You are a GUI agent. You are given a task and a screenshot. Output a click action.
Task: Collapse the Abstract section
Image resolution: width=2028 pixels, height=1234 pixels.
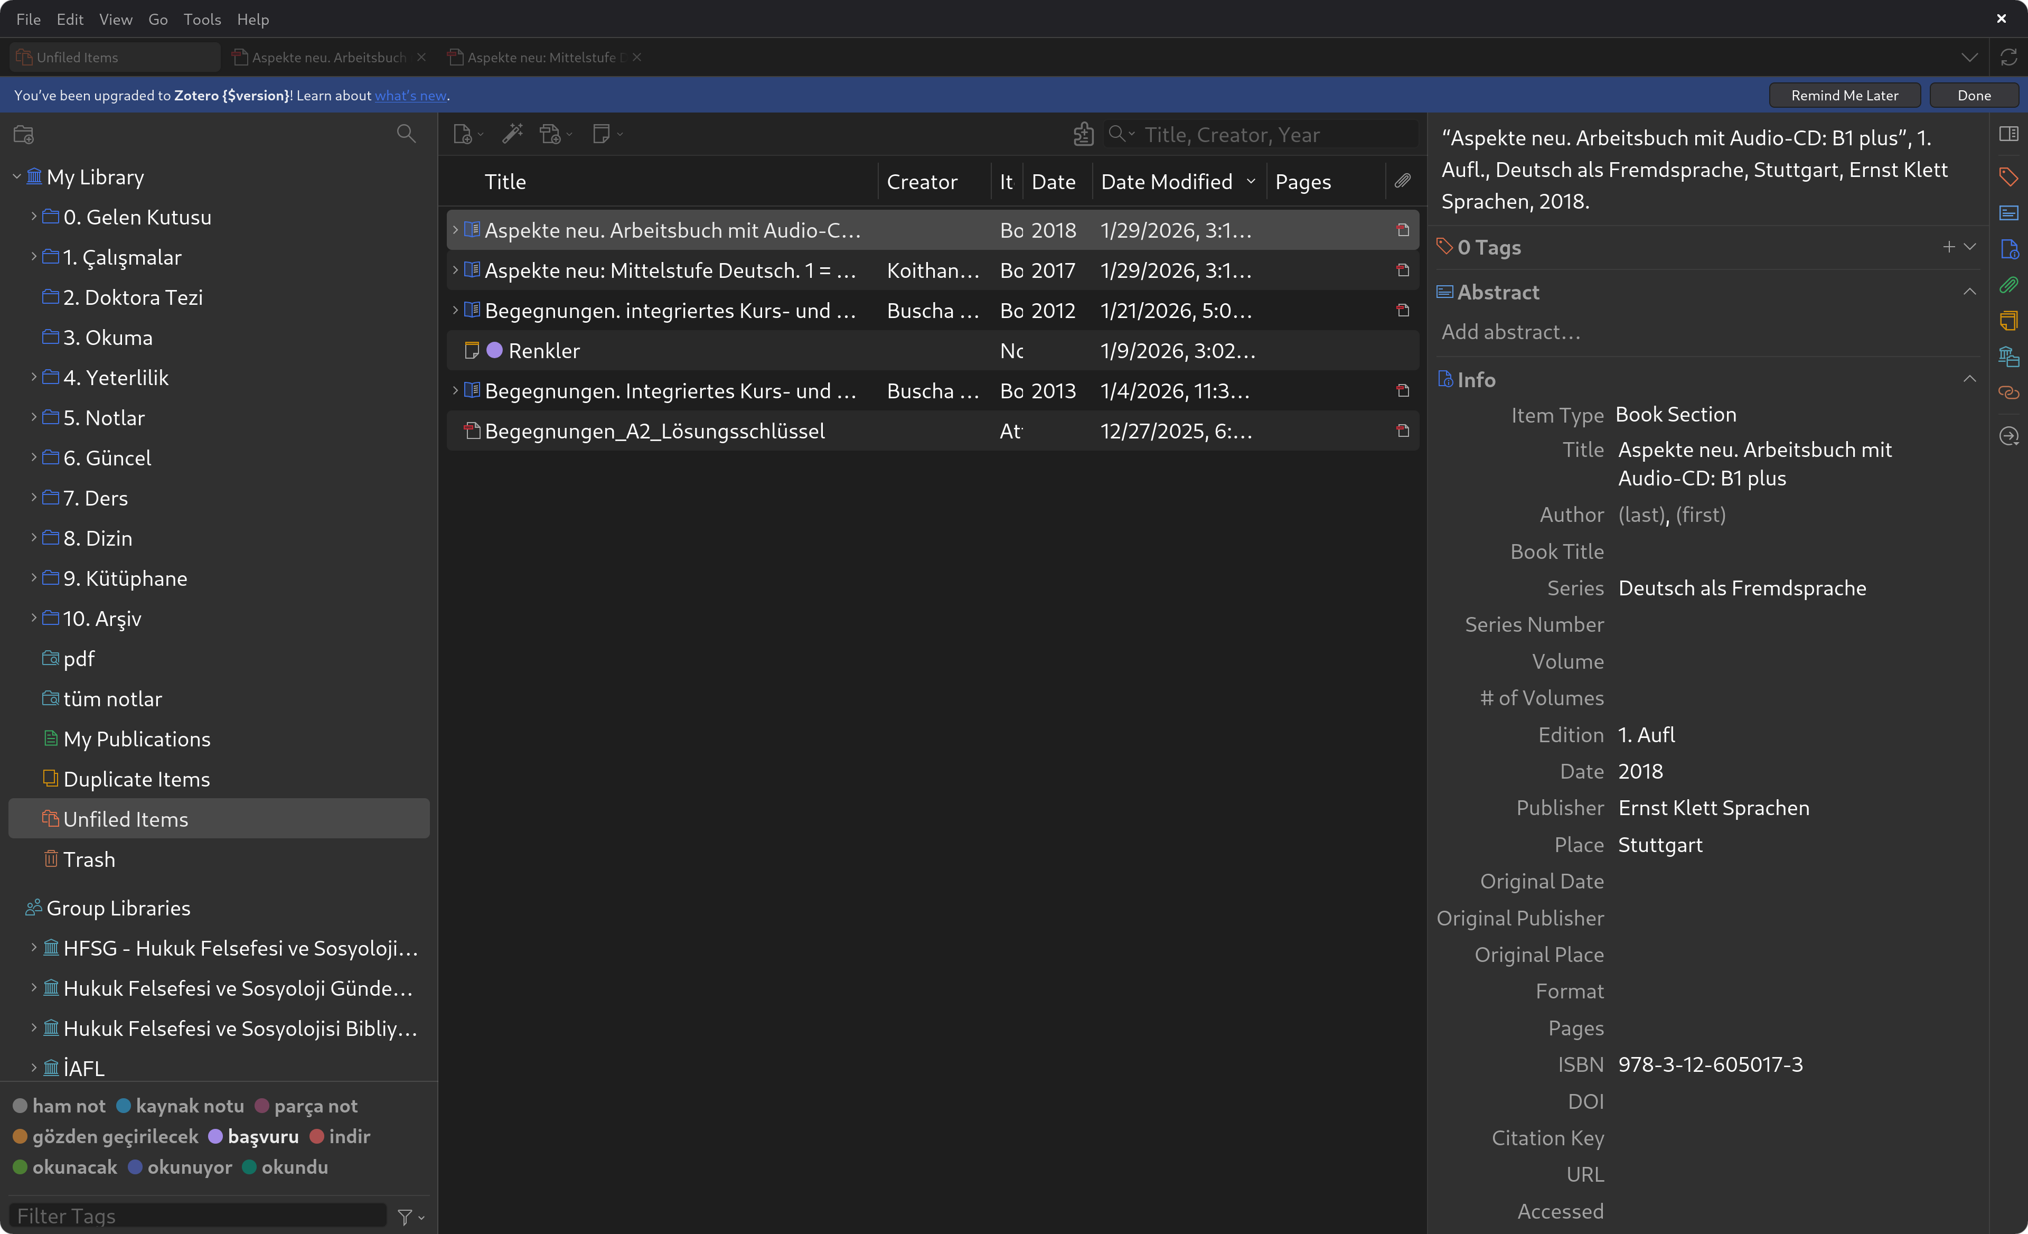coord(1969,292)
